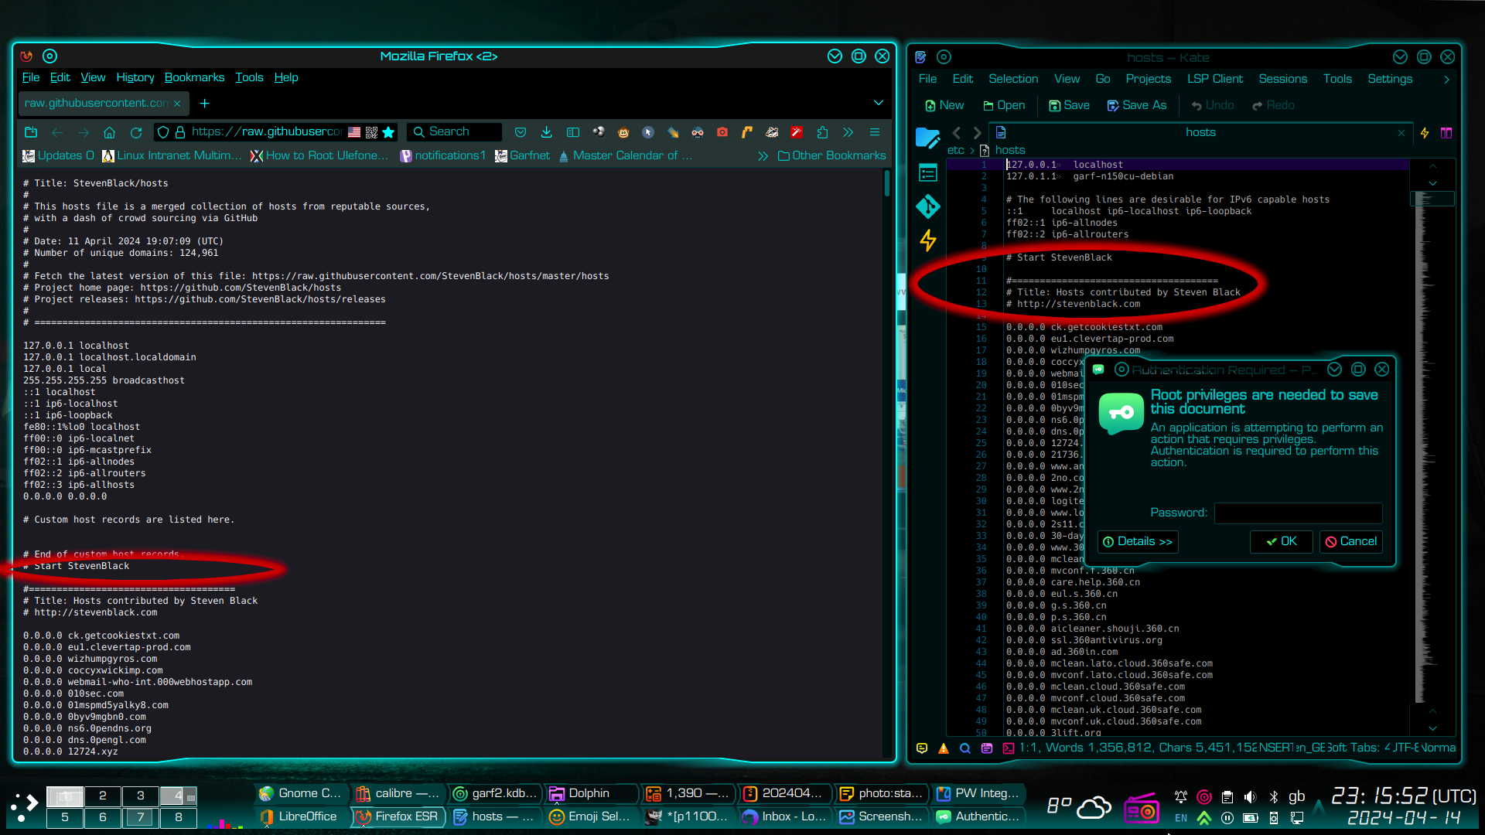Open Firefox History menu
This screenshot has width=1485, height=835.
(x=135, y=77)
